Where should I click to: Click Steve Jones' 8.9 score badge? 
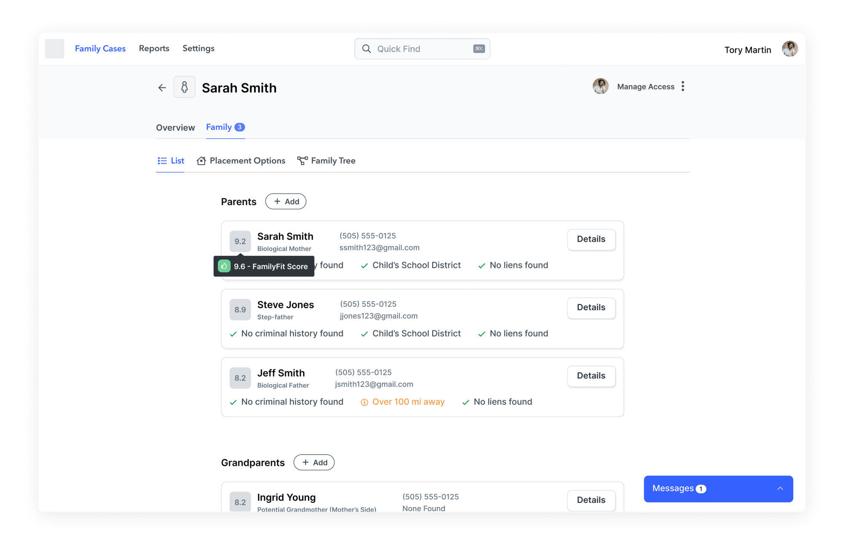[240, 309]
